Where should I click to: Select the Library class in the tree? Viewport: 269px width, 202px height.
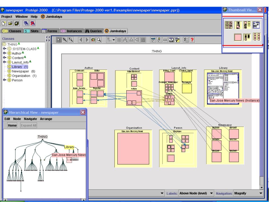tap(18, 67)
